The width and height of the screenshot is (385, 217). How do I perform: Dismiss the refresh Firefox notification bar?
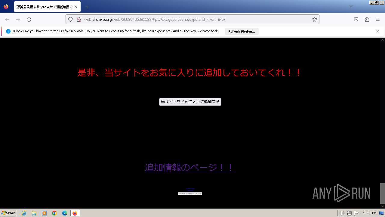pyautogui.click(x=378, y=31)
